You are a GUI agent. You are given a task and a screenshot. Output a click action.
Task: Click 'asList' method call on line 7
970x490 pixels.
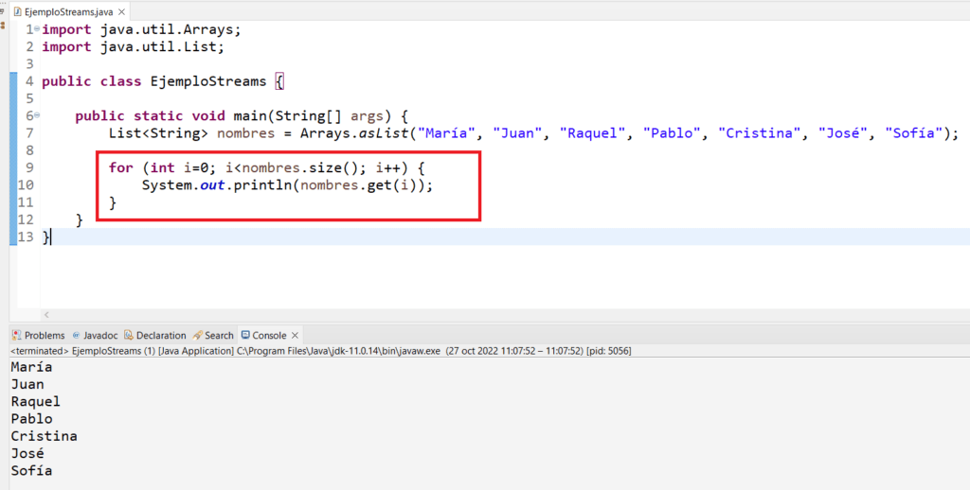coord(384,132)
